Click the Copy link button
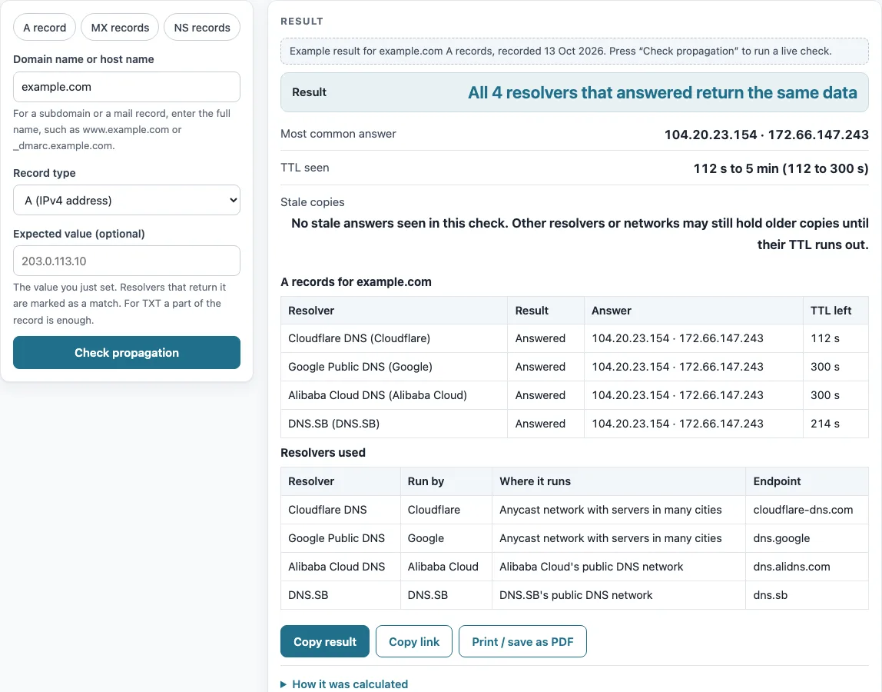Viewport: 882px width, 692px height. tap(414, 641)
